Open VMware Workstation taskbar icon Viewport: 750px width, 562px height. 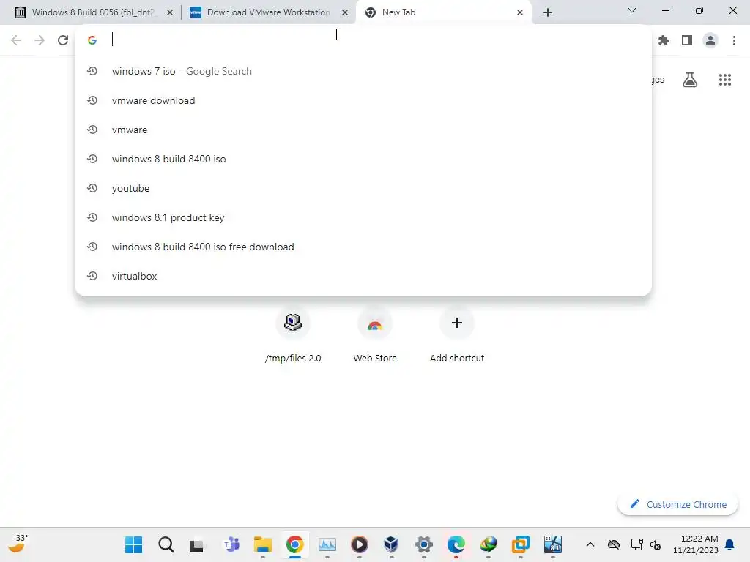[x=521, y=544]
